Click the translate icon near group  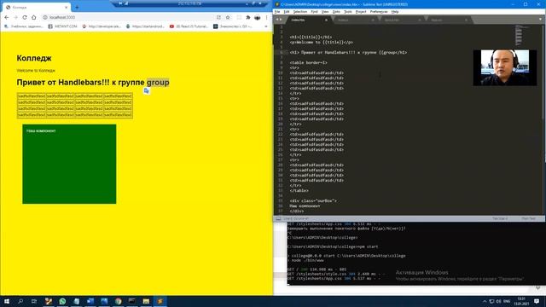147,91
